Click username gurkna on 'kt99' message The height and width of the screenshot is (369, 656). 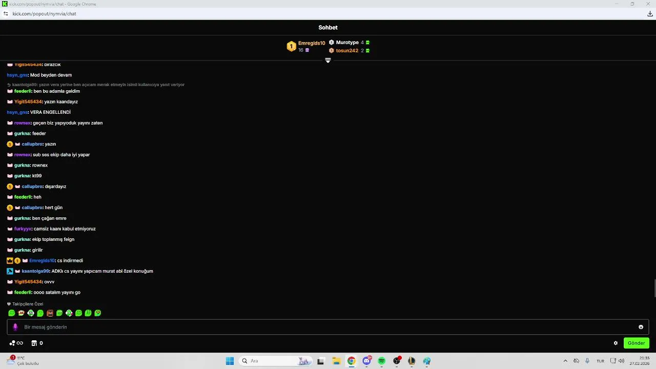(x=22, y=176)
